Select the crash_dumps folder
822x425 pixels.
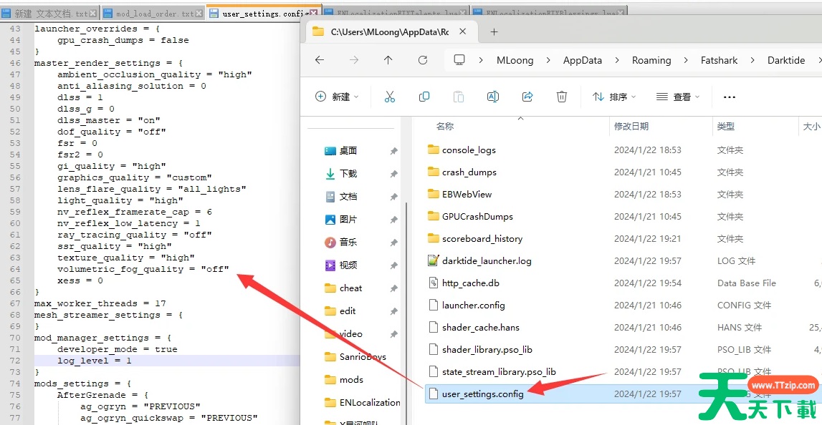469,172
